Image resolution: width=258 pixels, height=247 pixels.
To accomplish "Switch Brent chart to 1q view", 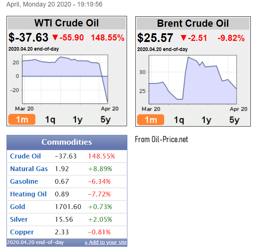I will [179, 120].
